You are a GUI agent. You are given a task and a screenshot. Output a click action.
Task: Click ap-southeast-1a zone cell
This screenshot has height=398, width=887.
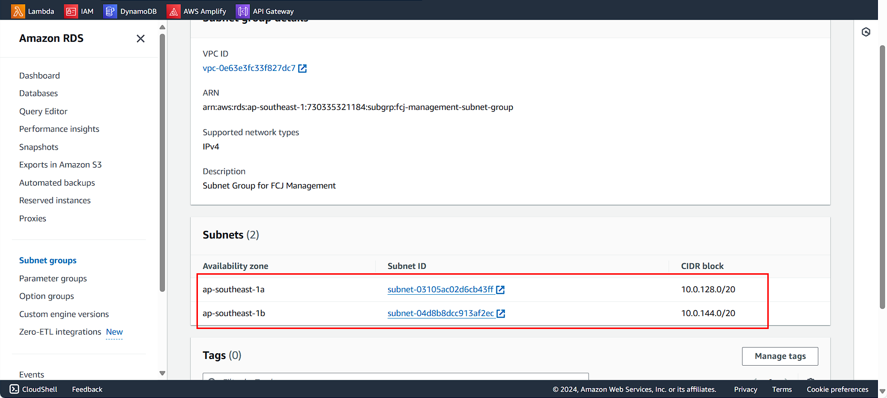pyautogui.click(x=234, y=289)
